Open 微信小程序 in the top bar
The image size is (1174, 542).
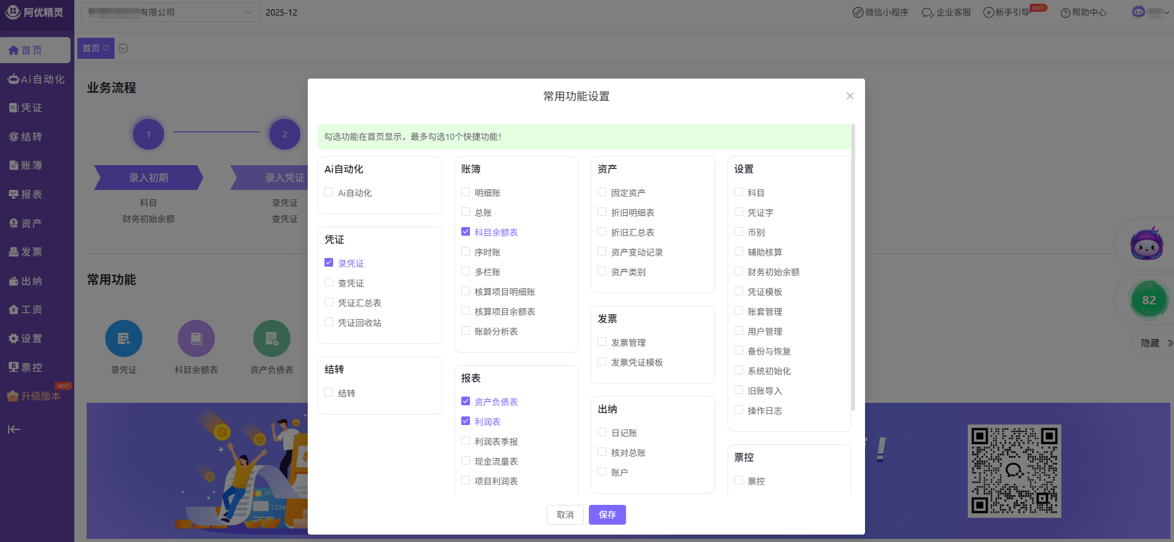tap(880, 12)
